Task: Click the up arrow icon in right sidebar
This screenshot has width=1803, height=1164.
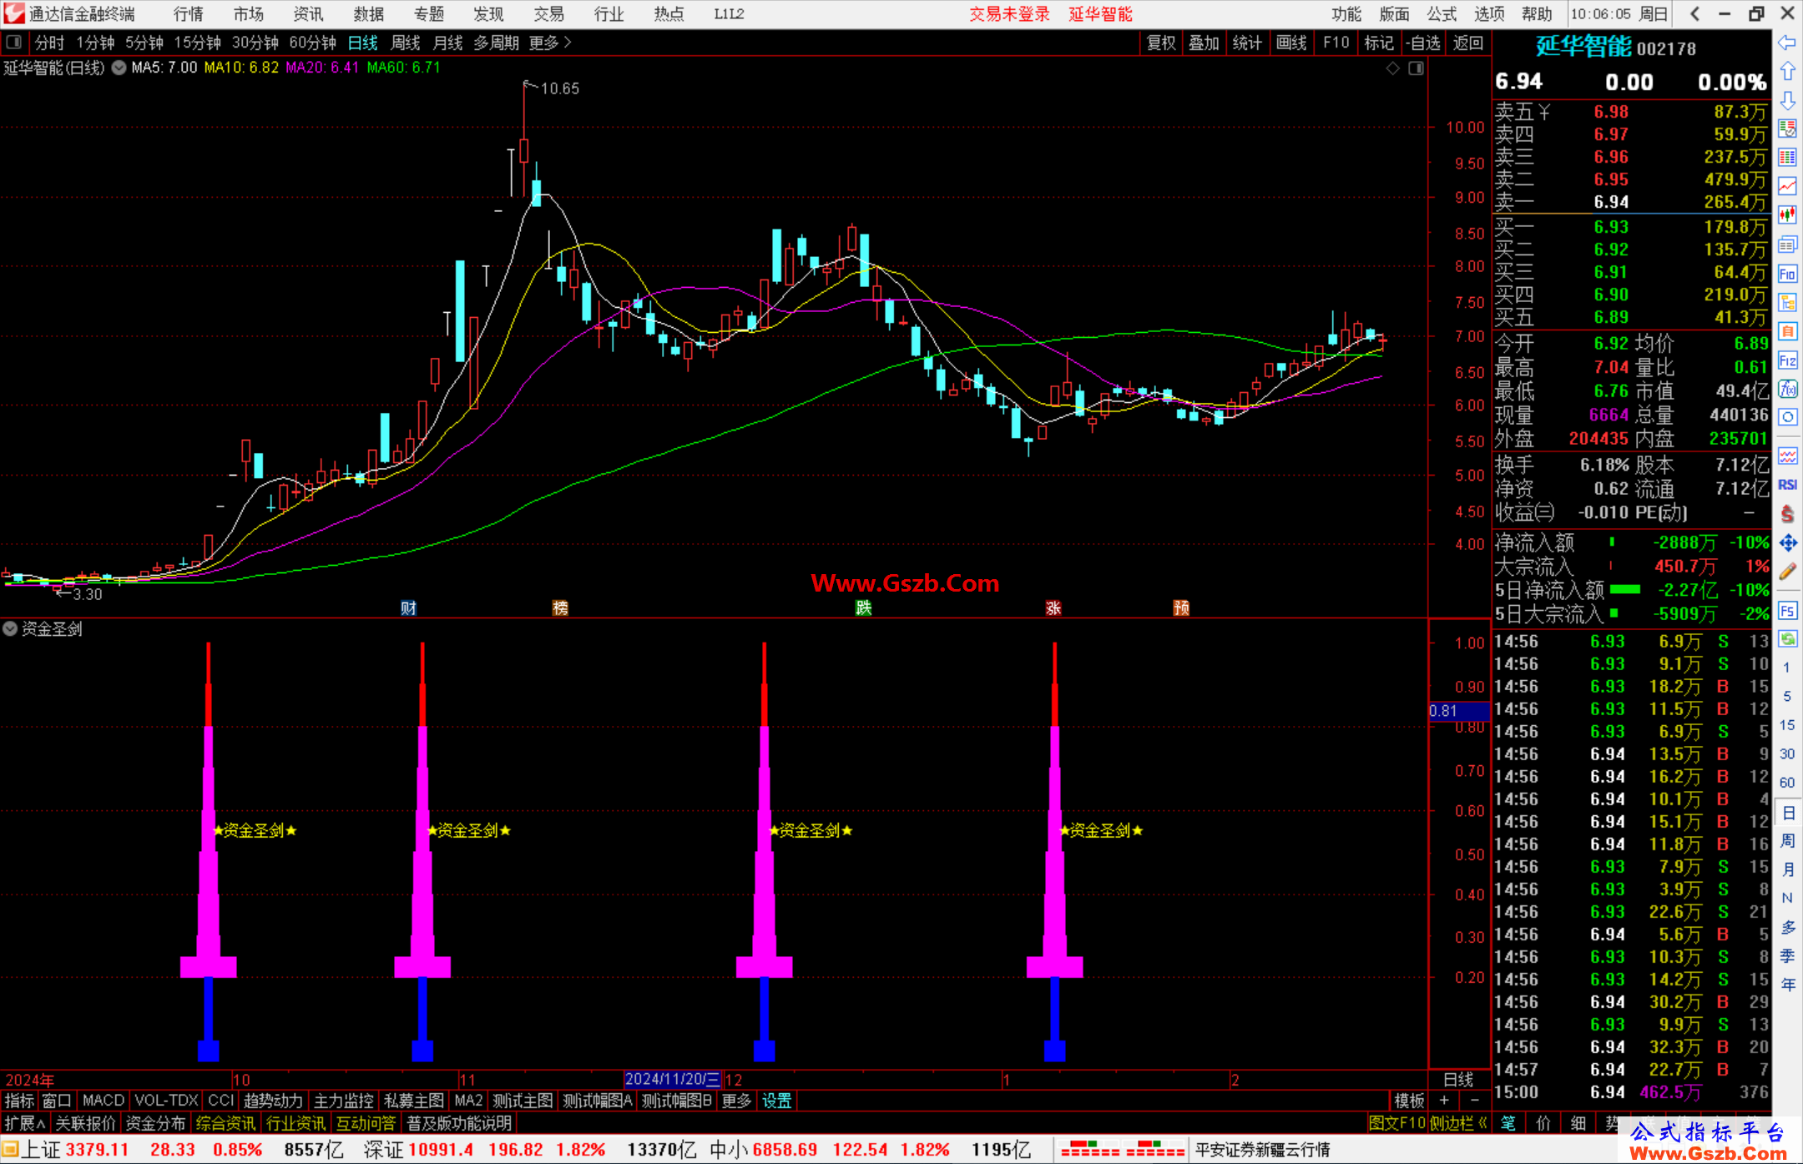Action: tap(1787, 72)
